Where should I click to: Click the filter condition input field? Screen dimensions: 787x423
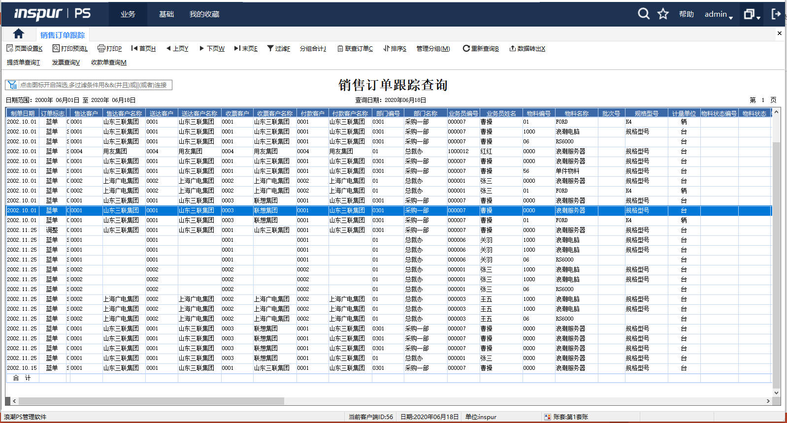95,85
